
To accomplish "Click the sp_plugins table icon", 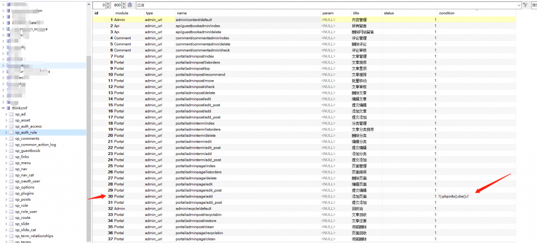I will click(12, 193).
